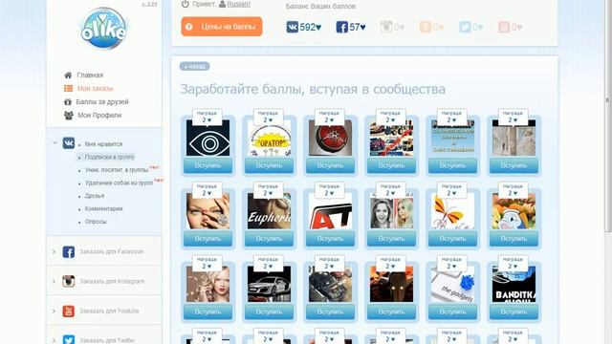Click the Instagram icon in sidebar
Viewport: 612px width, 344px height.
[69, 281]
